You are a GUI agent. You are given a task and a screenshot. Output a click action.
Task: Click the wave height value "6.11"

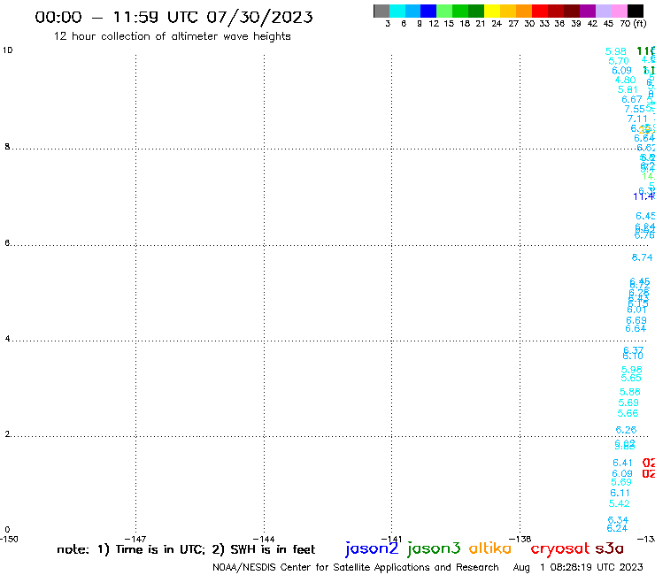(620, 493)
